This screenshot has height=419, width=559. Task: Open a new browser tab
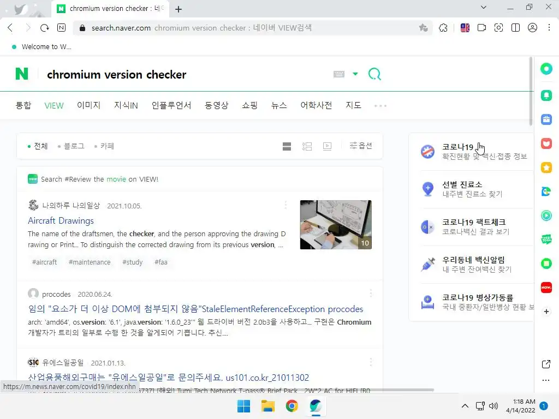coord(179,9)
